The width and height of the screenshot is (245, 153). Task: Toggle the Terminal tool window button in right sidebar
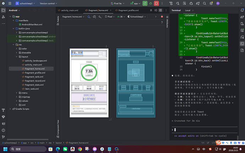point(242,44)
